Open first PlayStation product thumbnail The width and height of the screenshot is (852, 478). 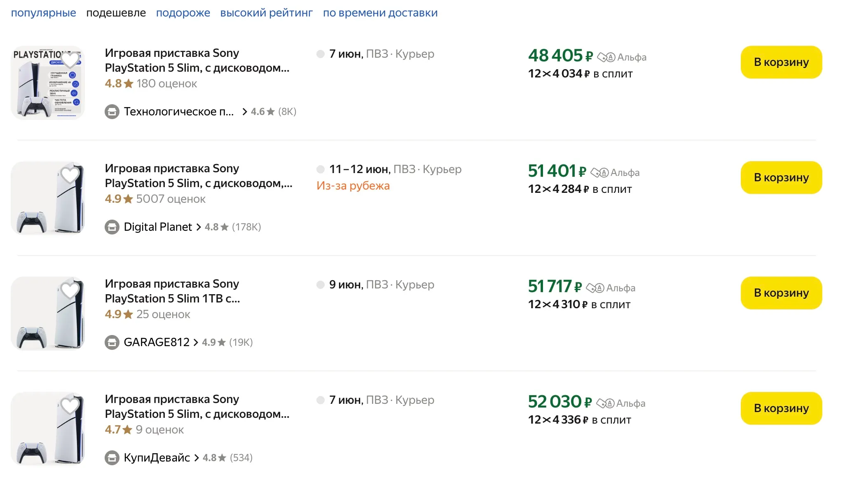click(x=48, y=83)
